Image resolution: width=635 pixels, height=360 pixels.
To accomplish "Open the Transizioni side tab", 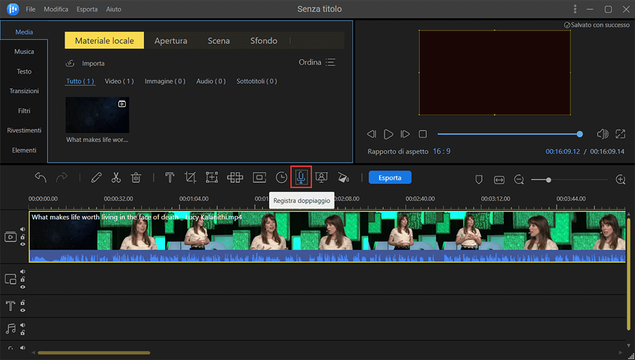I will 24,91.
